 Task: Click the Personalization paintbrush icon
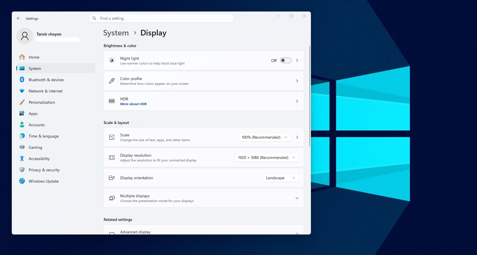click(x=22, y=102)
